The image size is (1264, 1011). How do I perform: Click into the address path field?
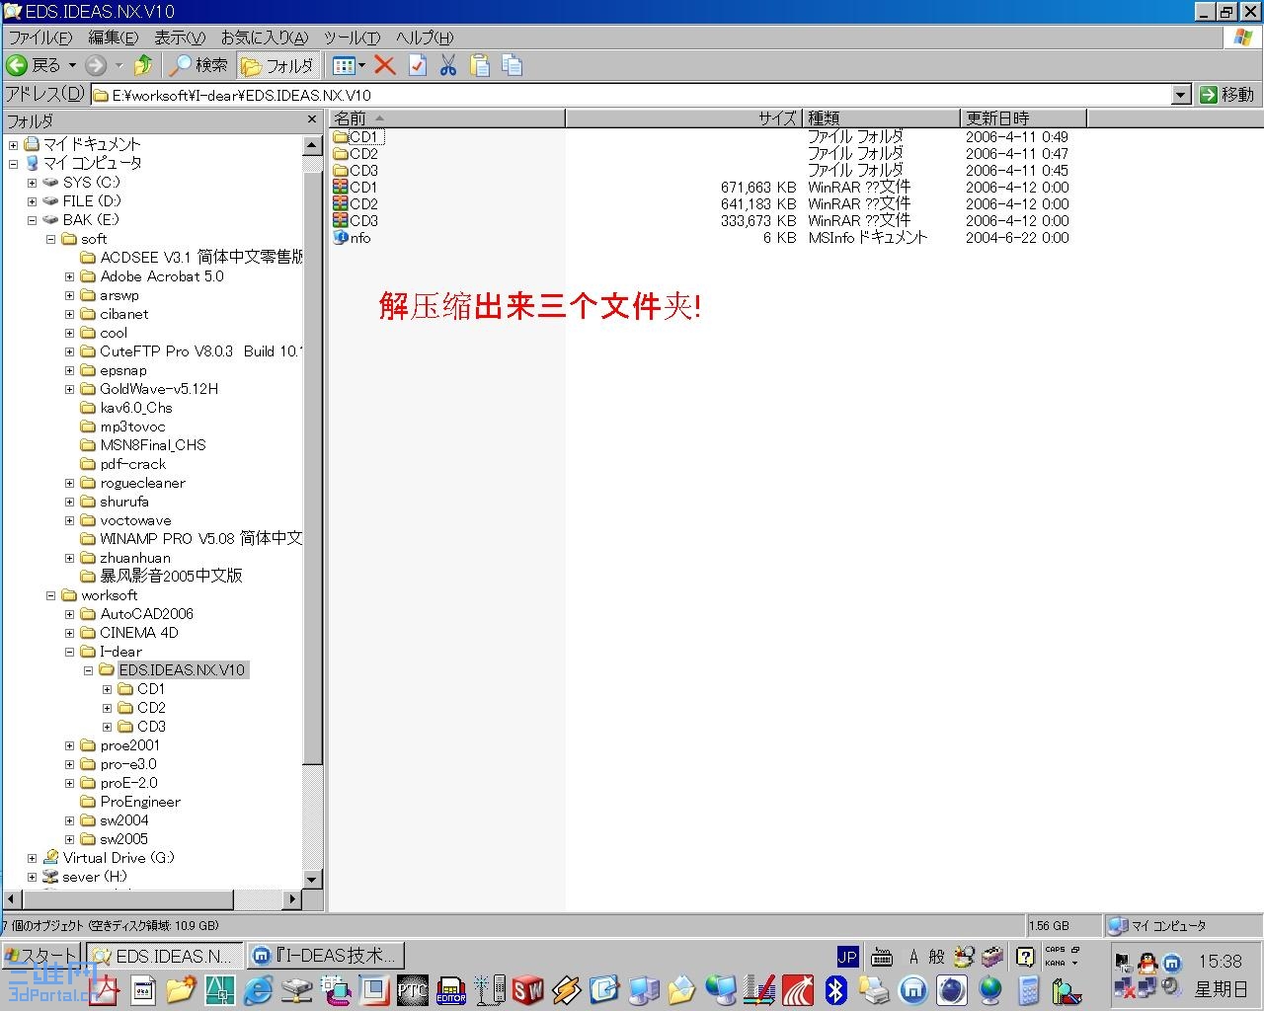[632, 95]
